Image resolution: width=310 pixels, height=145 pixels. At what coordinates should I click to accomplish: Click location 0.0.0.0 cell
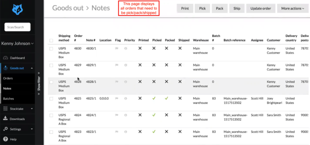104,98
